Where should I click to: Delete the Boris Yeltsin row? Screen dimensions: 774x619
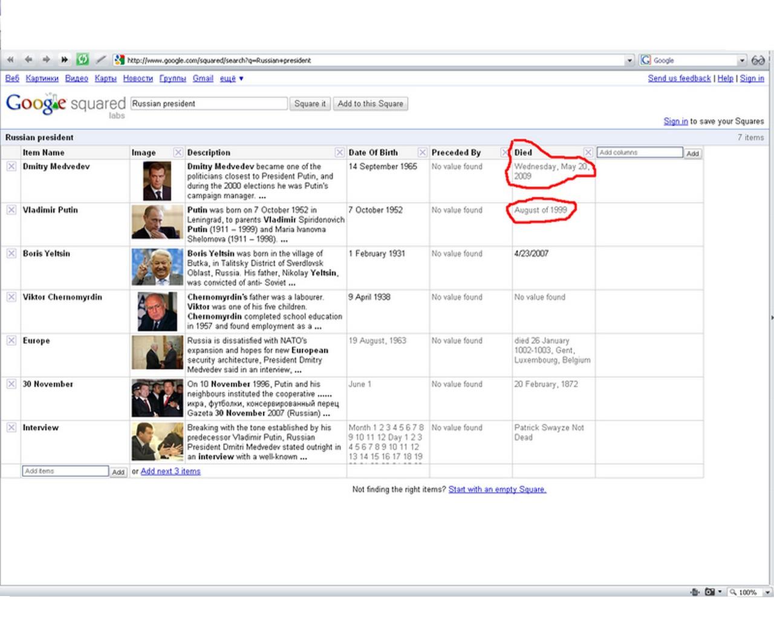coord(11,253)
